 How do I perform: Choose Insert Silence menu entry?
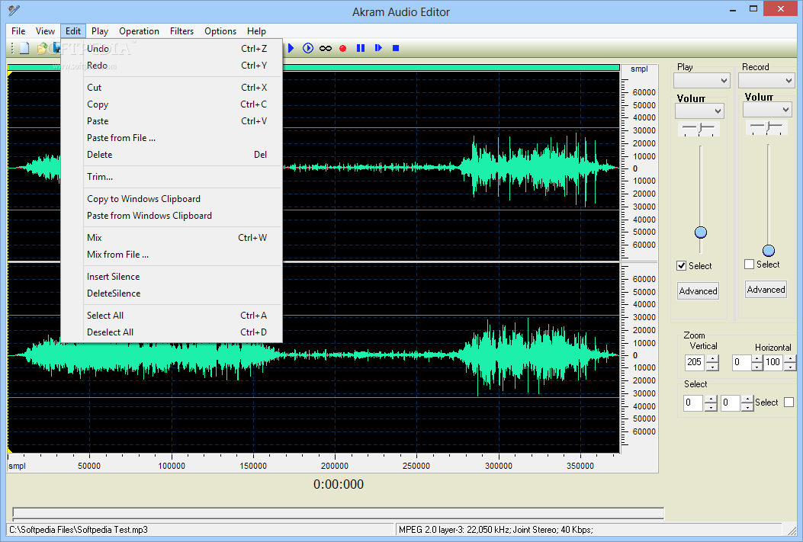[172, 277]
